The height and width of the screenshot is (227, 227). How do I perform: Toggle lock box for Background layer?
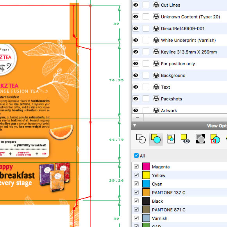point(146,75)
